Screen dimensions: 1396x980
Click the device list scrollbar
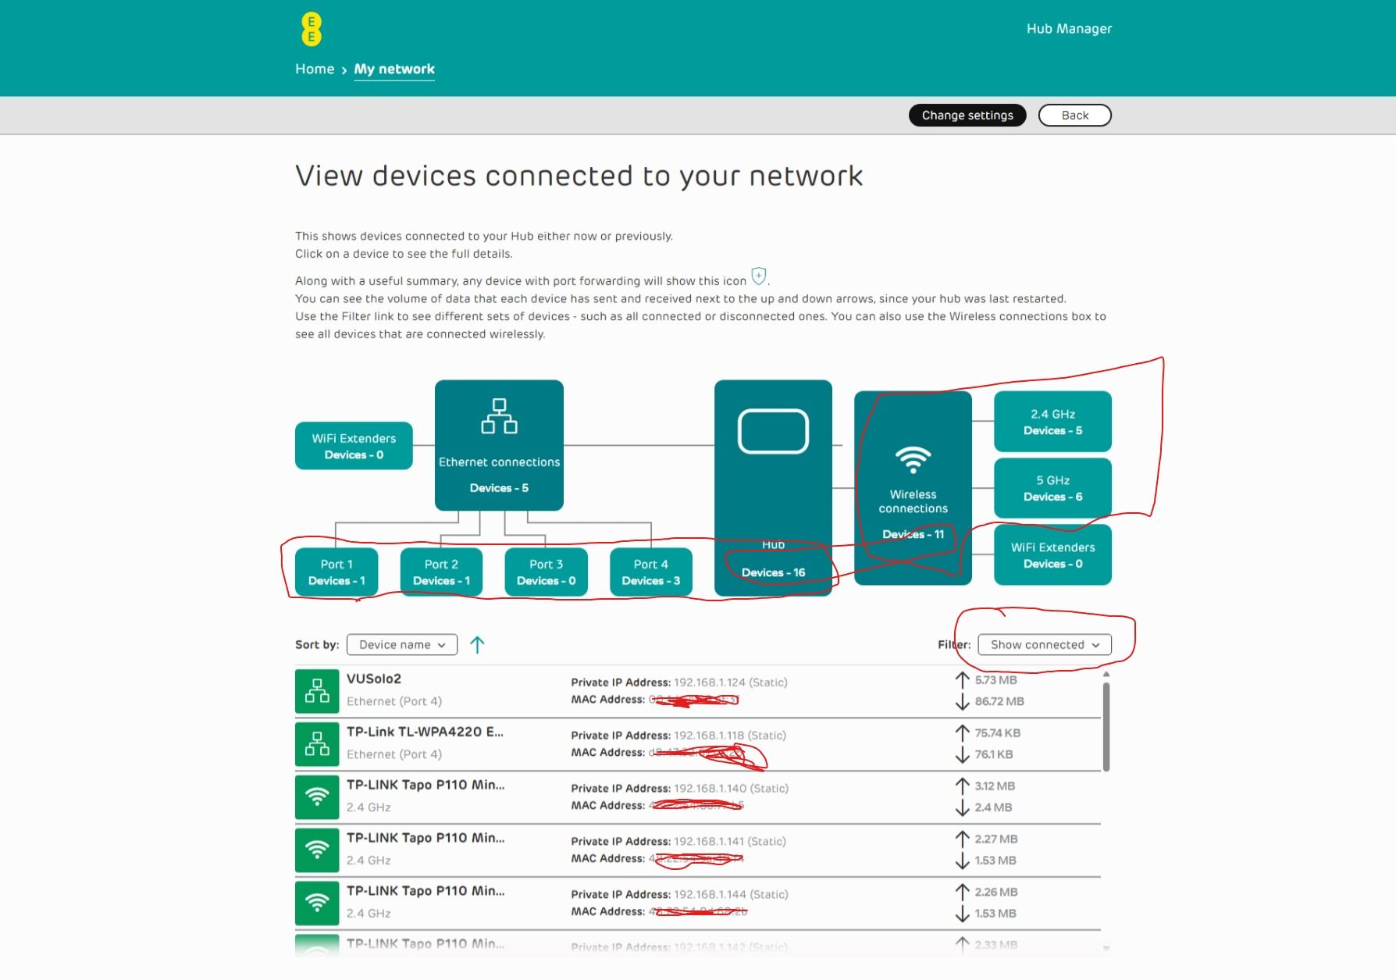(1106, 726)
